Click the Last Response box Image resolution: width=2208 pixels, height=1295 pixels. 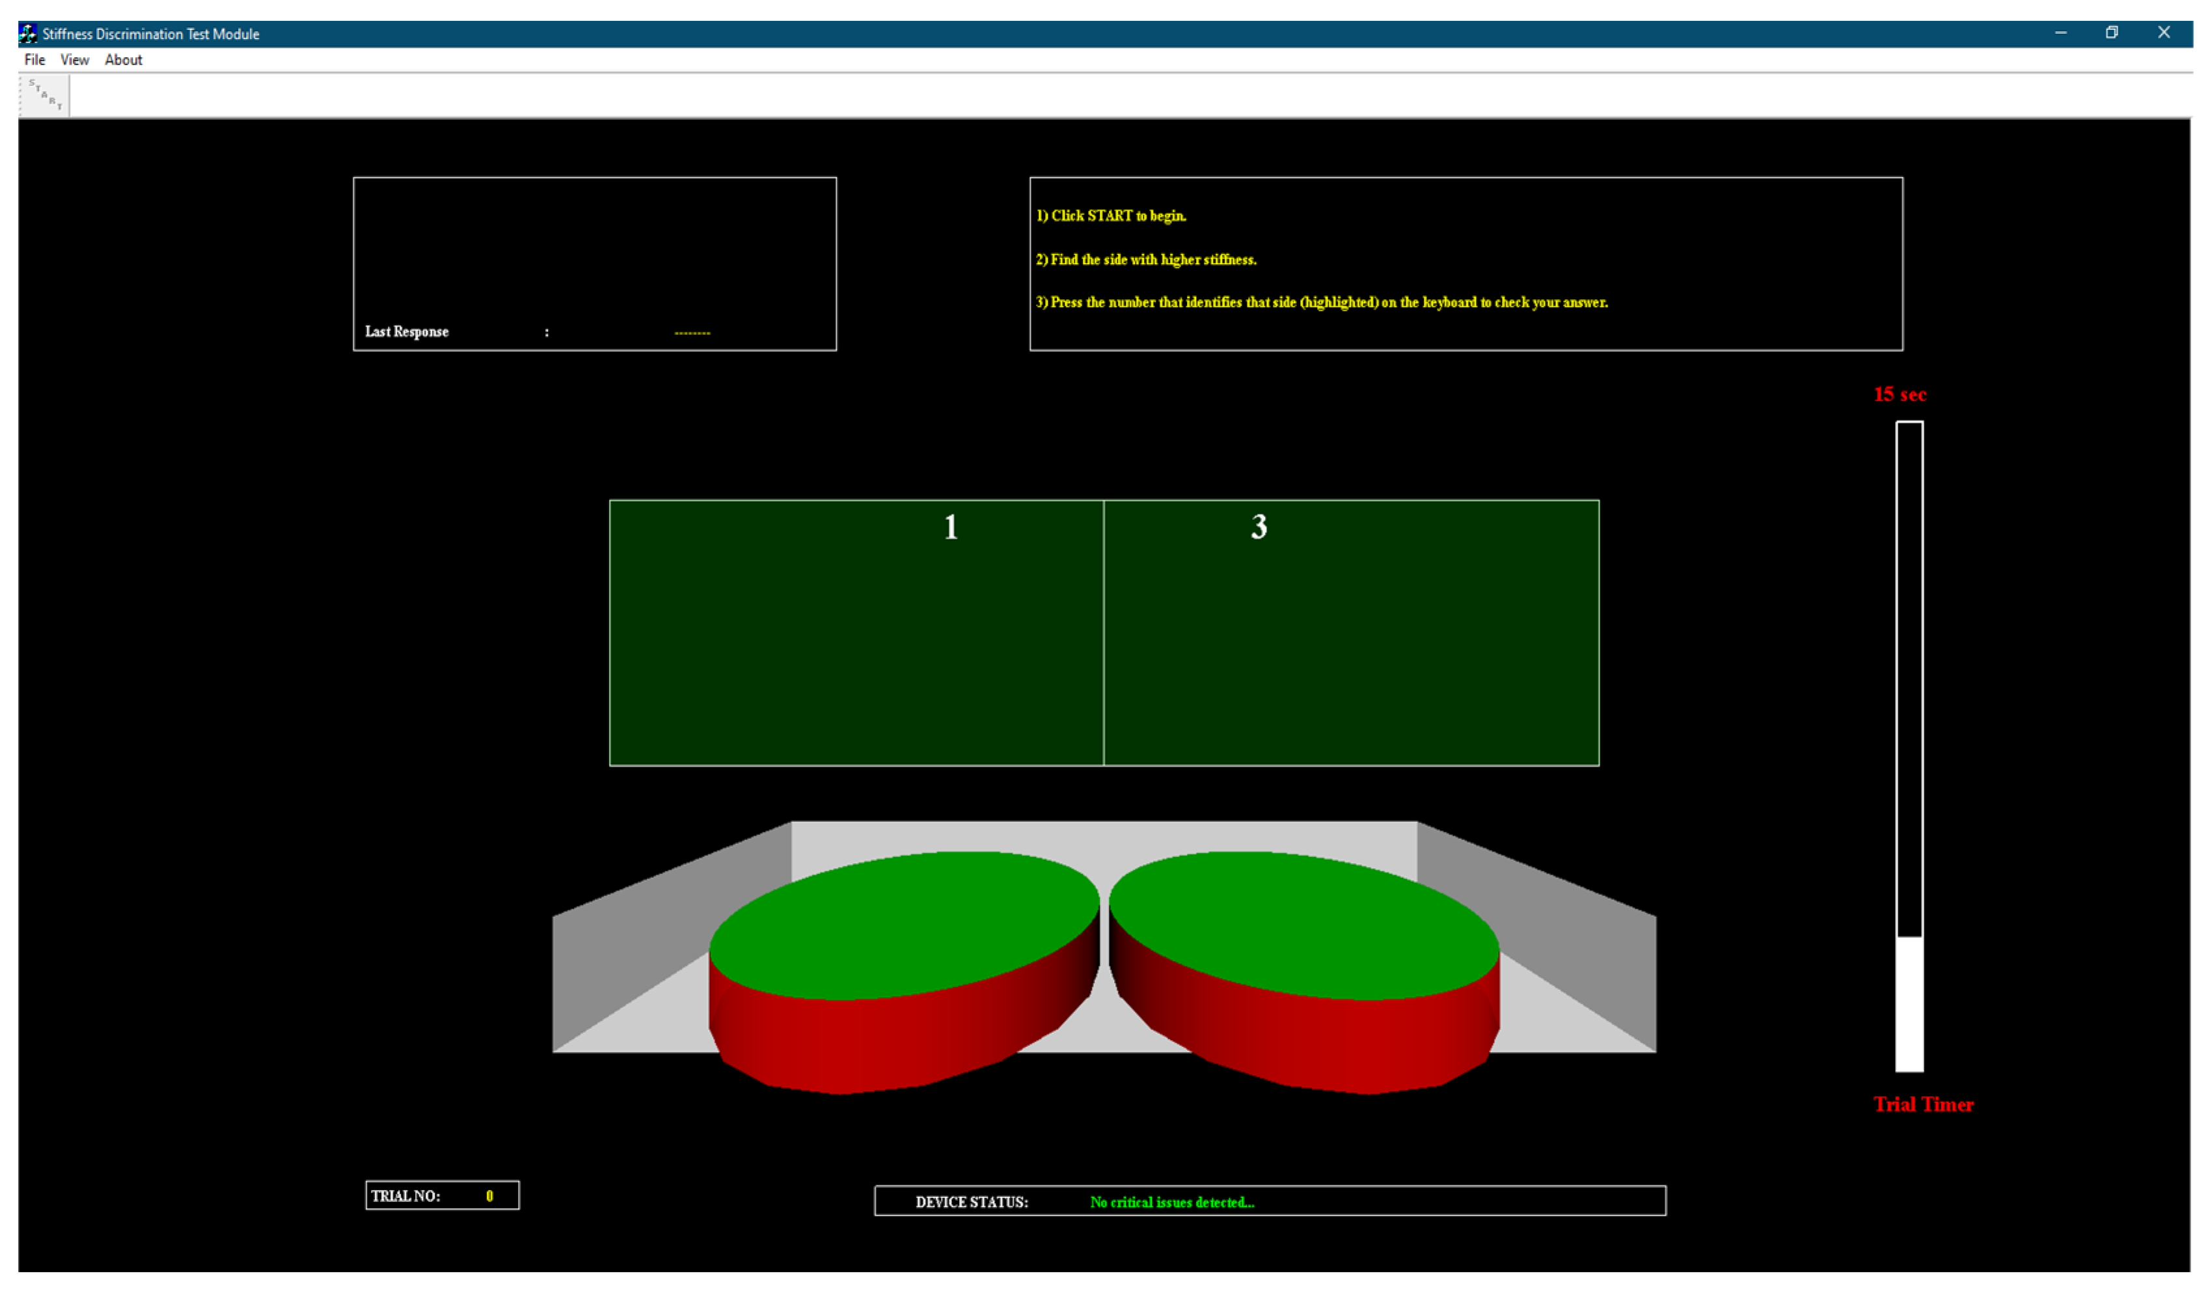pyautogui.click(x=594, y=264)
